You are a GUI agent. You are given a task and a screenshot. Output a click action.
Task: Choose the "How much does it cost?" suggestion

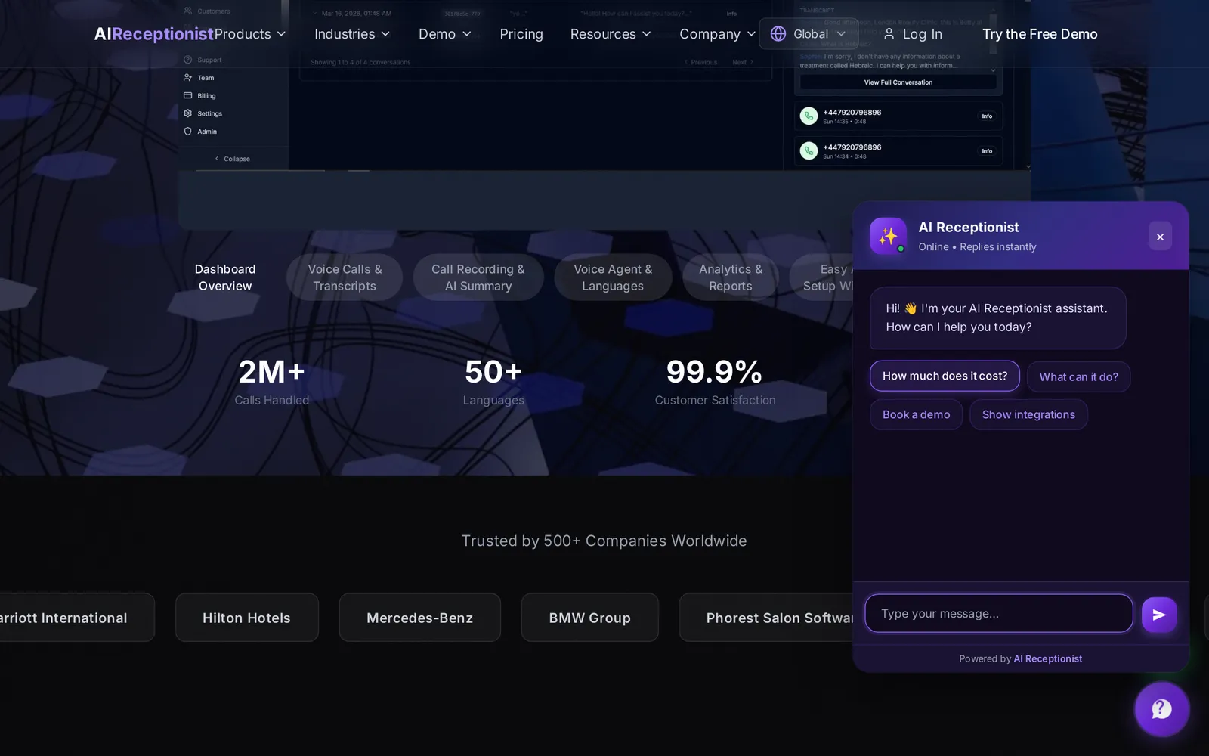coord(945,376)
